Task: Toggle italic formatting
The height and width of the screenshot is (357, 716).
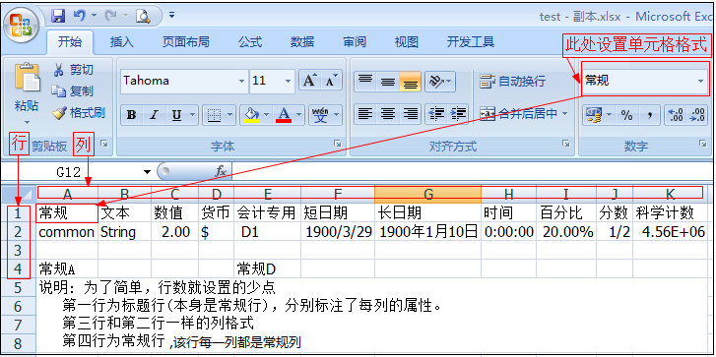Action: [x=154, y=115]
